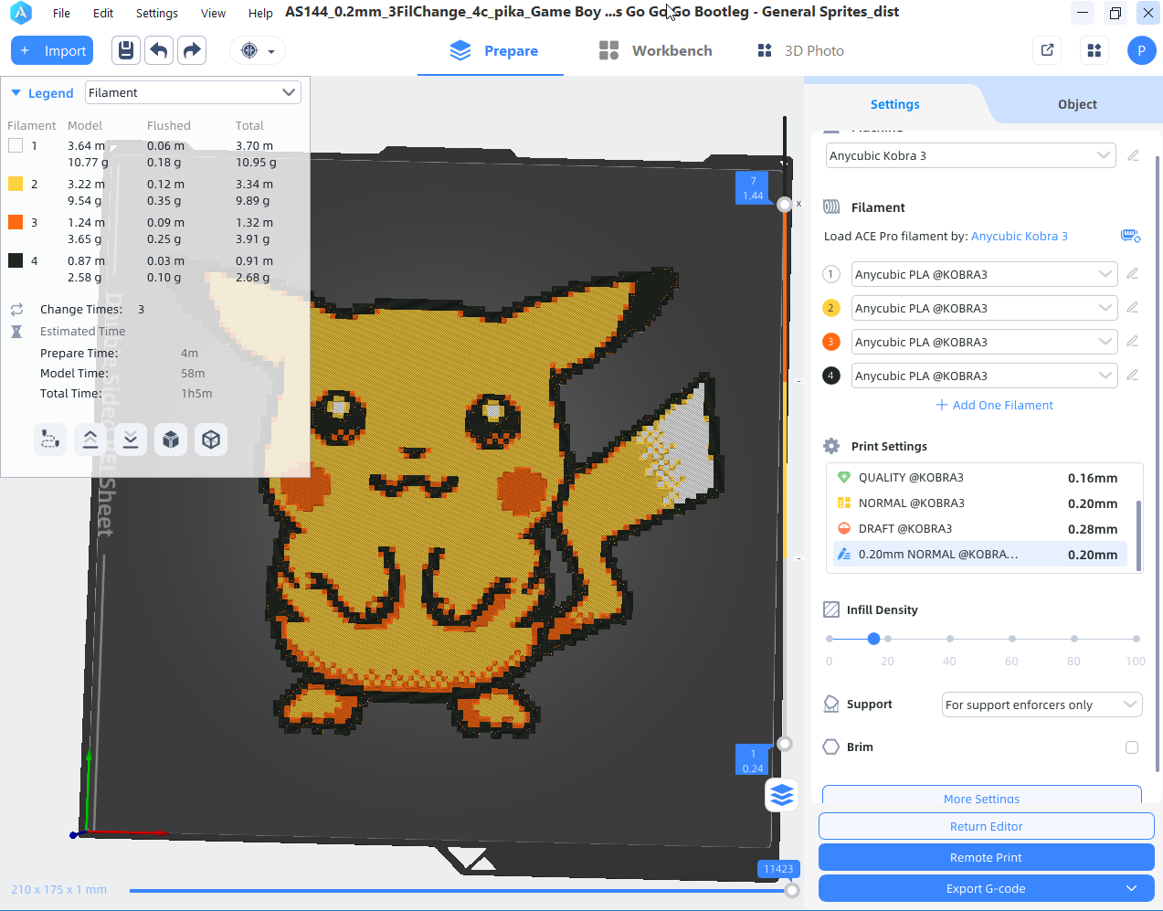Click the travel path view icon

click(x=50, y=440)
